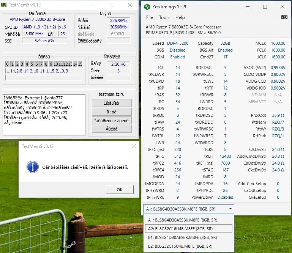This screenshot has width=292, height=253.
Task: Select B2: BL8G32C16U4B.M8FE from the list
Action: point(189,246)
